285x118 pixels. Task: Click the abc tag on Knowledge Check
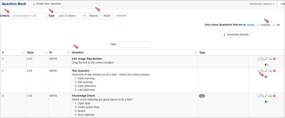[202, 96]
